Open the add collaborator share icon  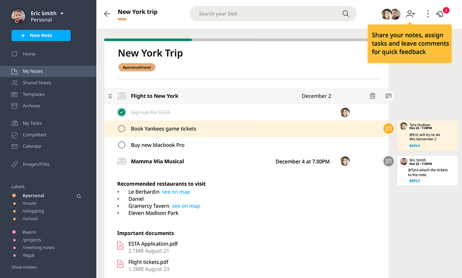coord(411,14)
